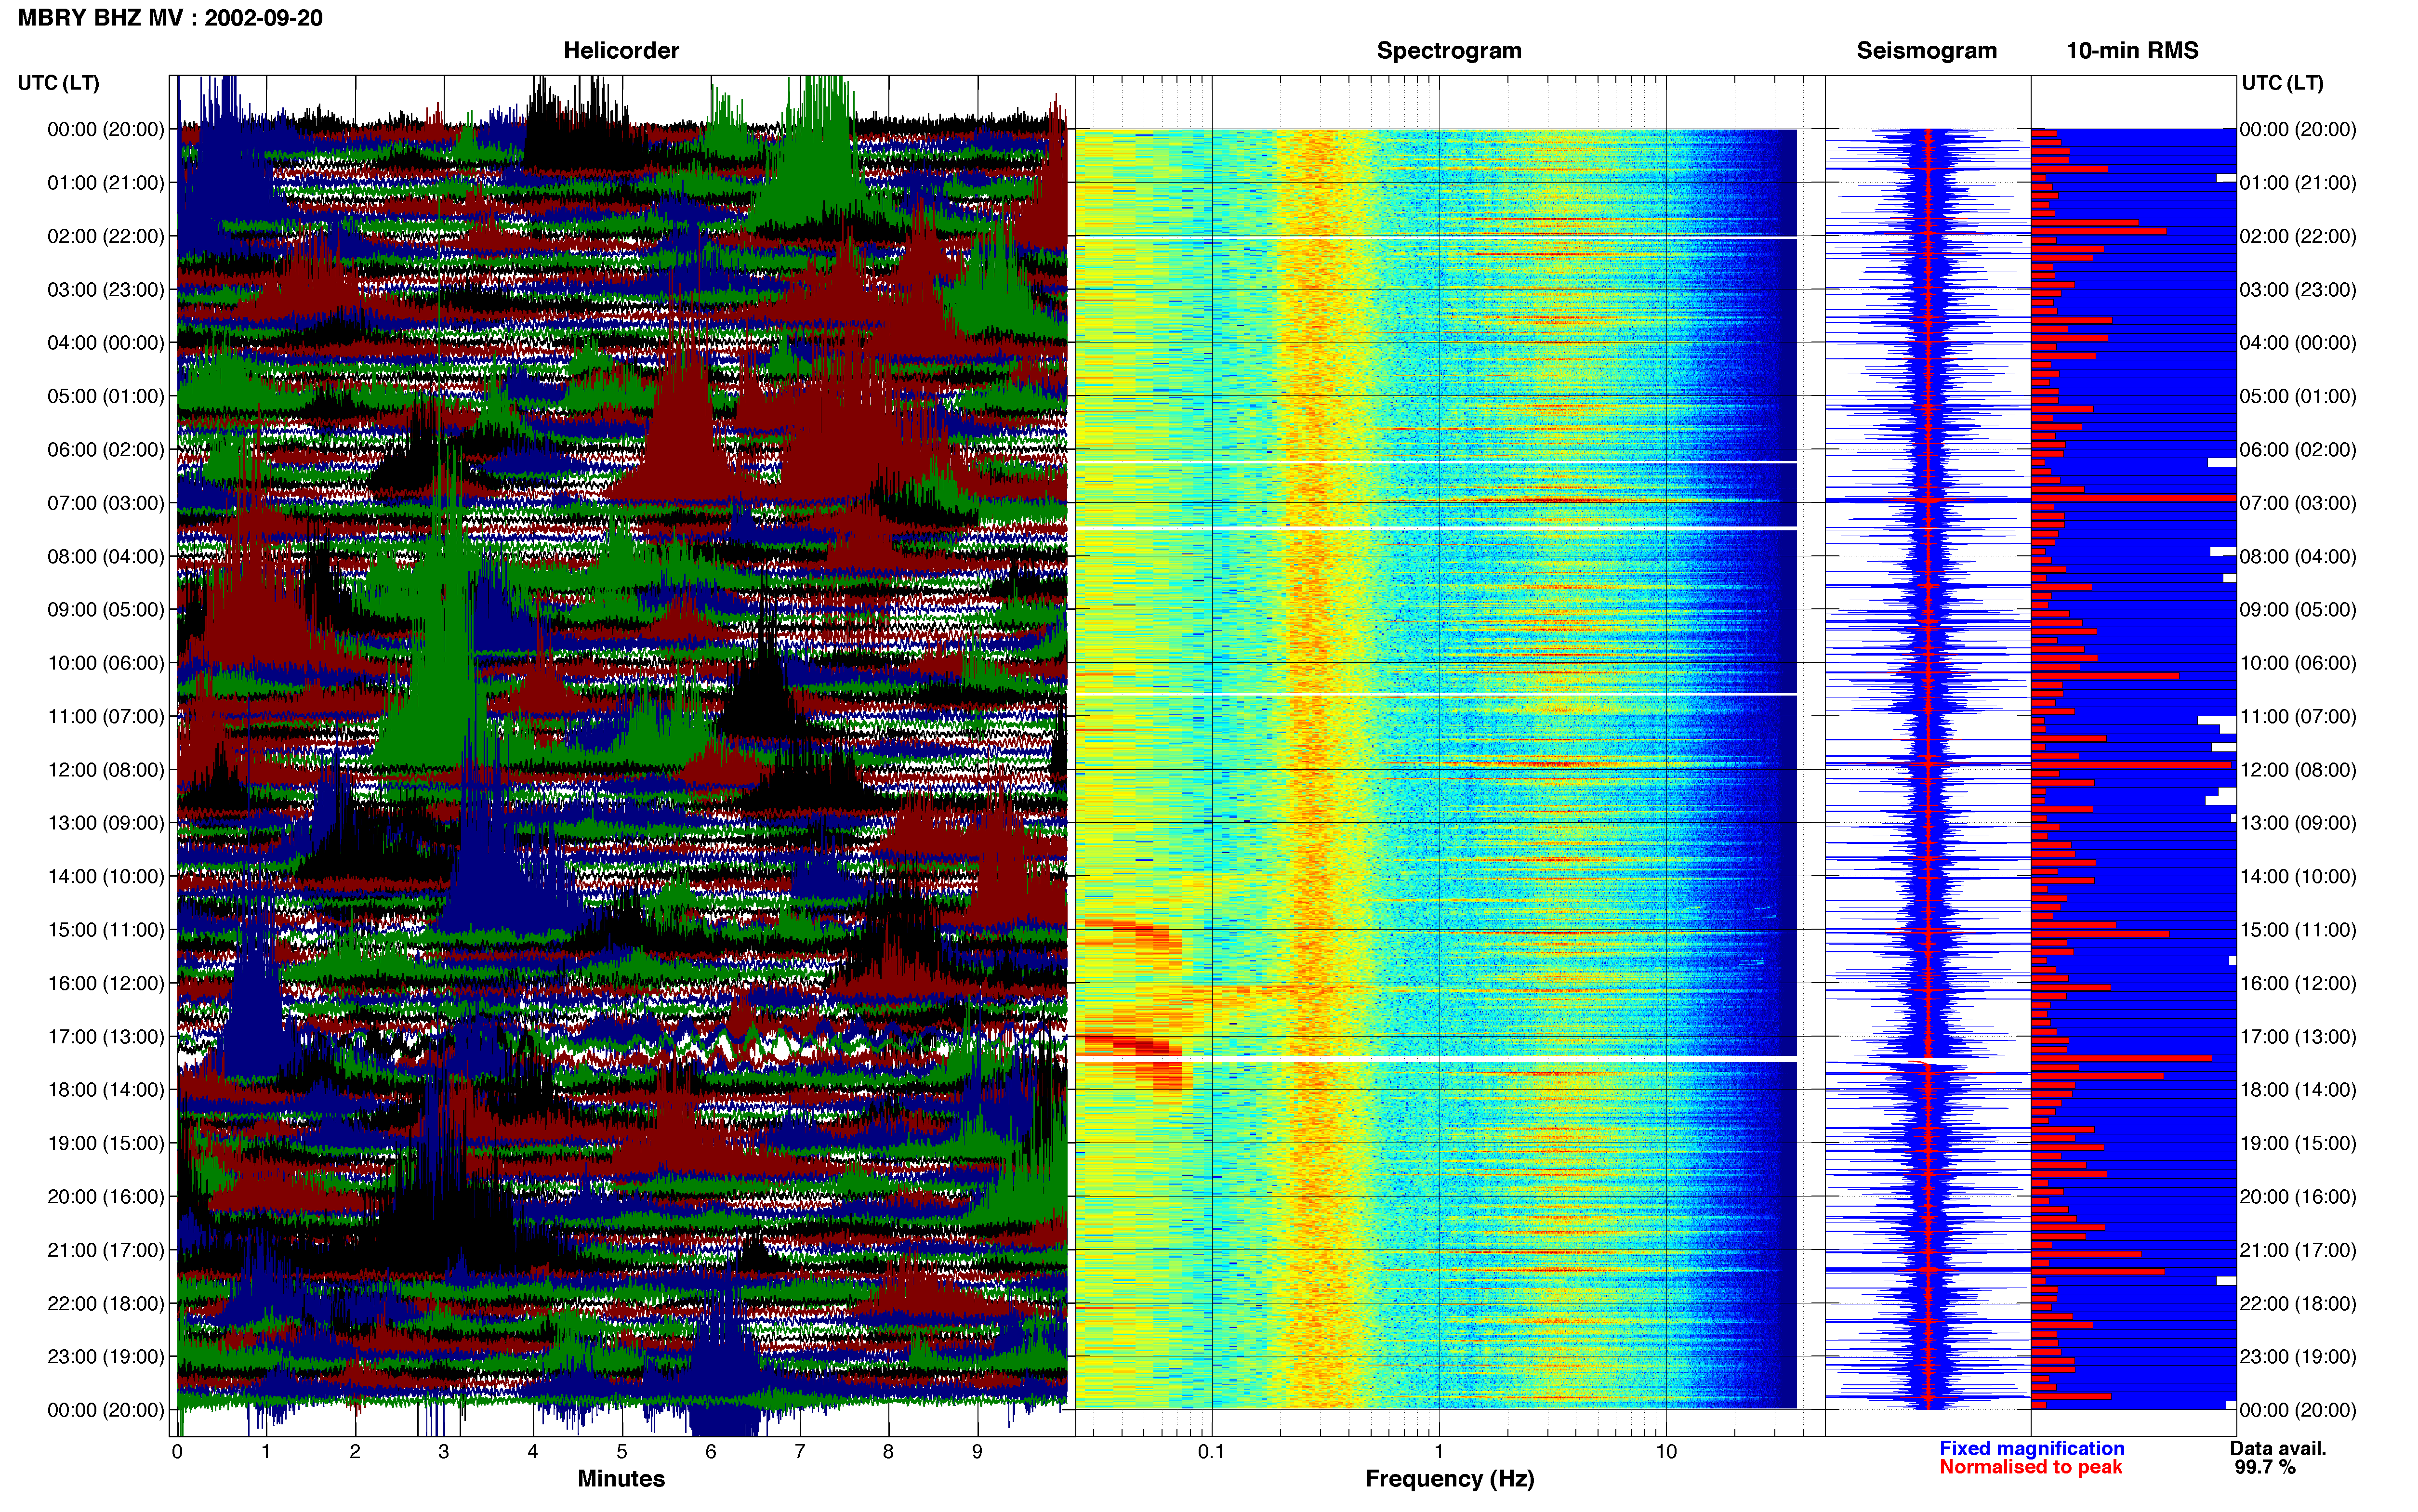Click the '99.7 %' data availability value

coord(2265,1467)
